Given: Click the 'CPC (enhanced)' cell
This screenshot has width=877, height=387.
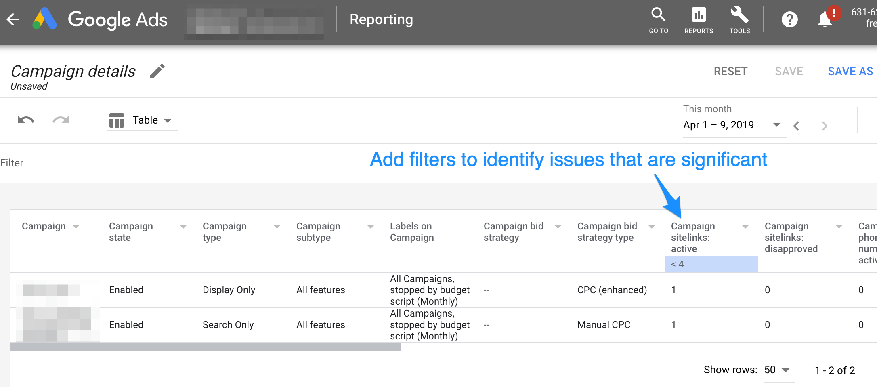Looking at the screenshot, I should [x=612, y=290].
